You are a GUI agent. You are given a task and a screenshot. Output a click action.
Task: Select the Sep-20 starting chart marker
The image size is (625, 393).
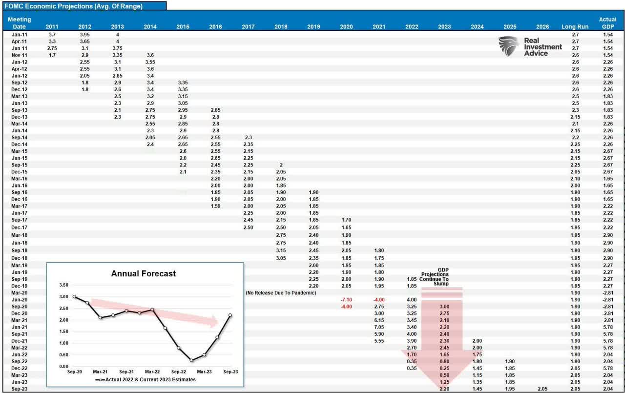click(x=73, y=296)
